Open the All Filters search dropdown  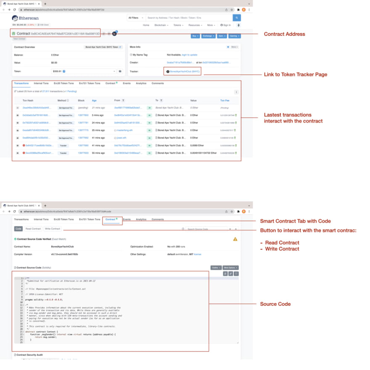click(136, 18)
